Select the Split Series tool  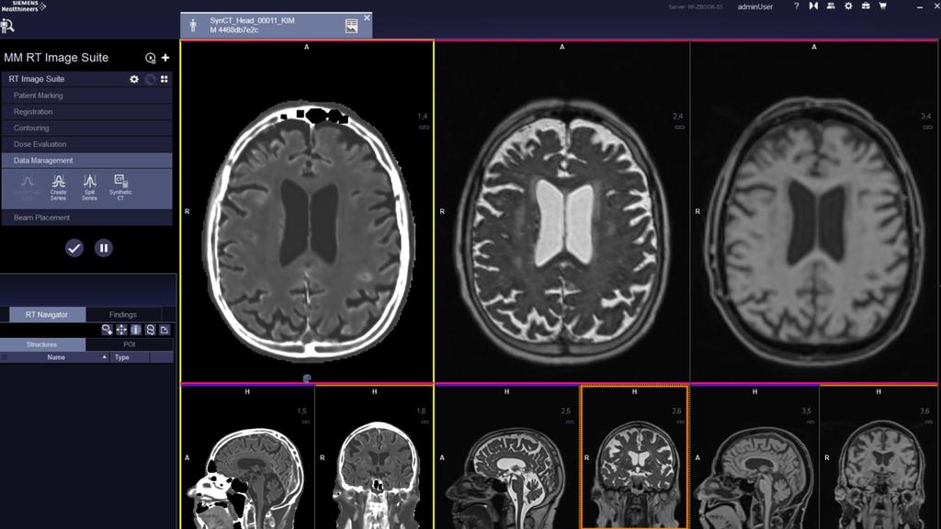pyautogui.click(x=90, y=186)
